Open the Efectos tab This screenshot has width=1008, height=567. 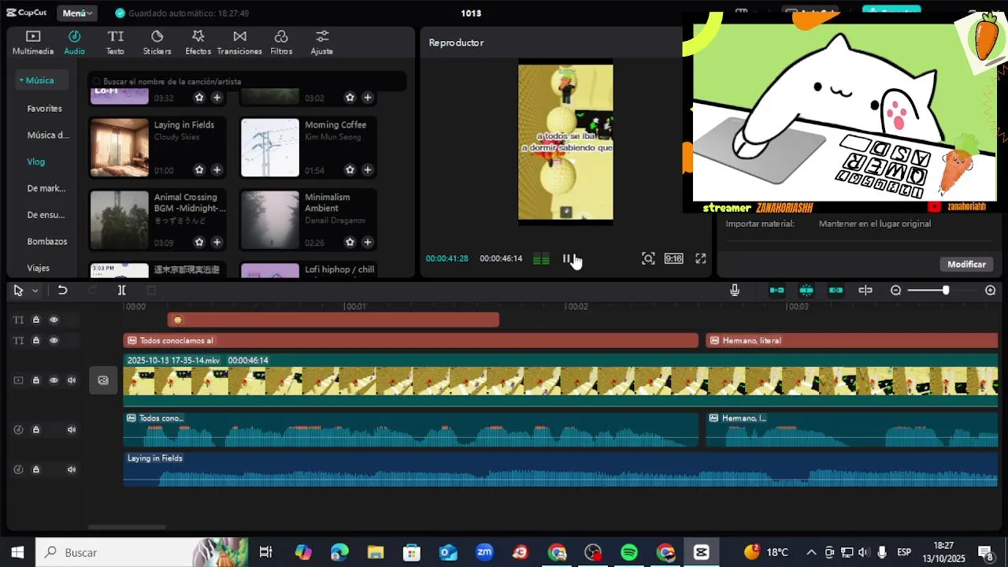coord(198,43)
